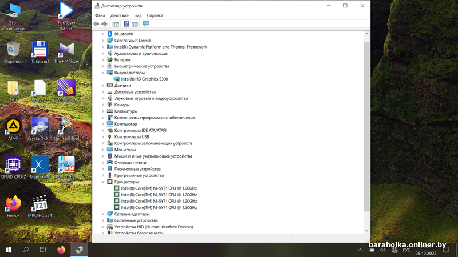Click the Back arrow in the toolbar
This screenshot has width=458, height=257.
coord(96,24)
